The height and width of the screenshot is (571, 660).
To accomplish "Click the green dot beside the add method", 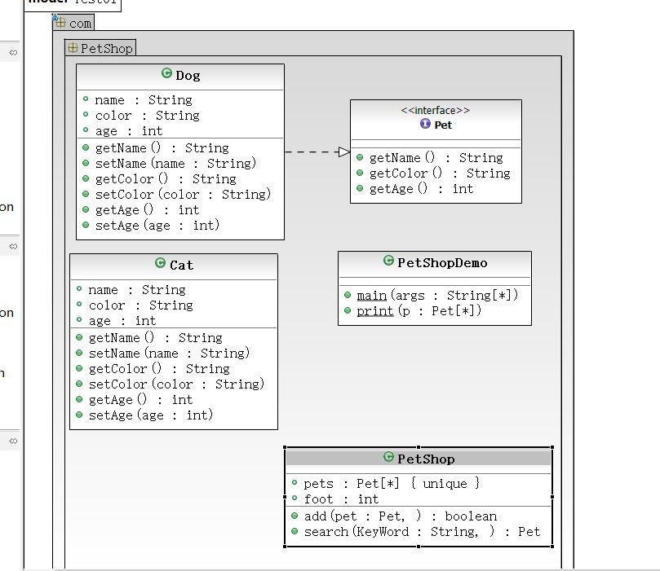I will coord(295,516).
